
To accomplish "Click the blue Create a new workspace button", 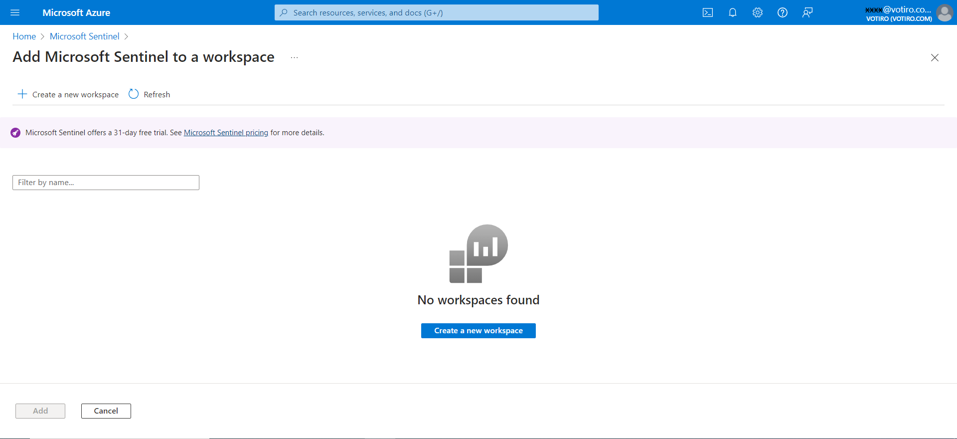I will coord(478,331).
